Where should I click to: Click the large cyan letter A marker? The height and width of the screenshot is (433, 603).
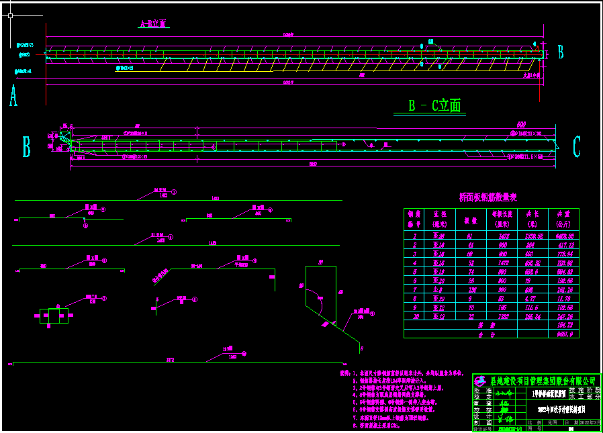pos(13,97)
